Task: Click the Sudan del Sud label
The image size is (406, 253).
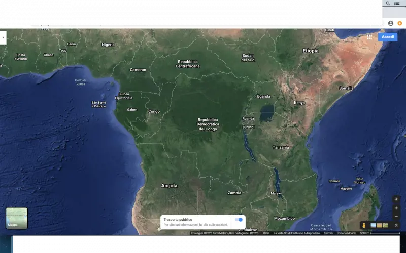Action: [x=248, y=58]
